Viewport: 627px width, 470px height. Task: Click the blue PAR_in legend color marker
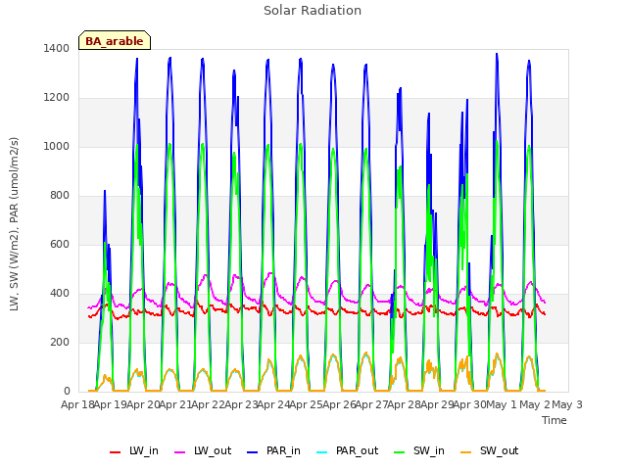253,452
